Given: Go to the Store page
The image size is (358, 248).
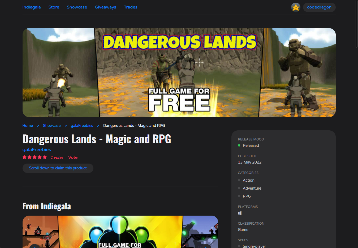Looking at the screenshot, I should (54, 7).
